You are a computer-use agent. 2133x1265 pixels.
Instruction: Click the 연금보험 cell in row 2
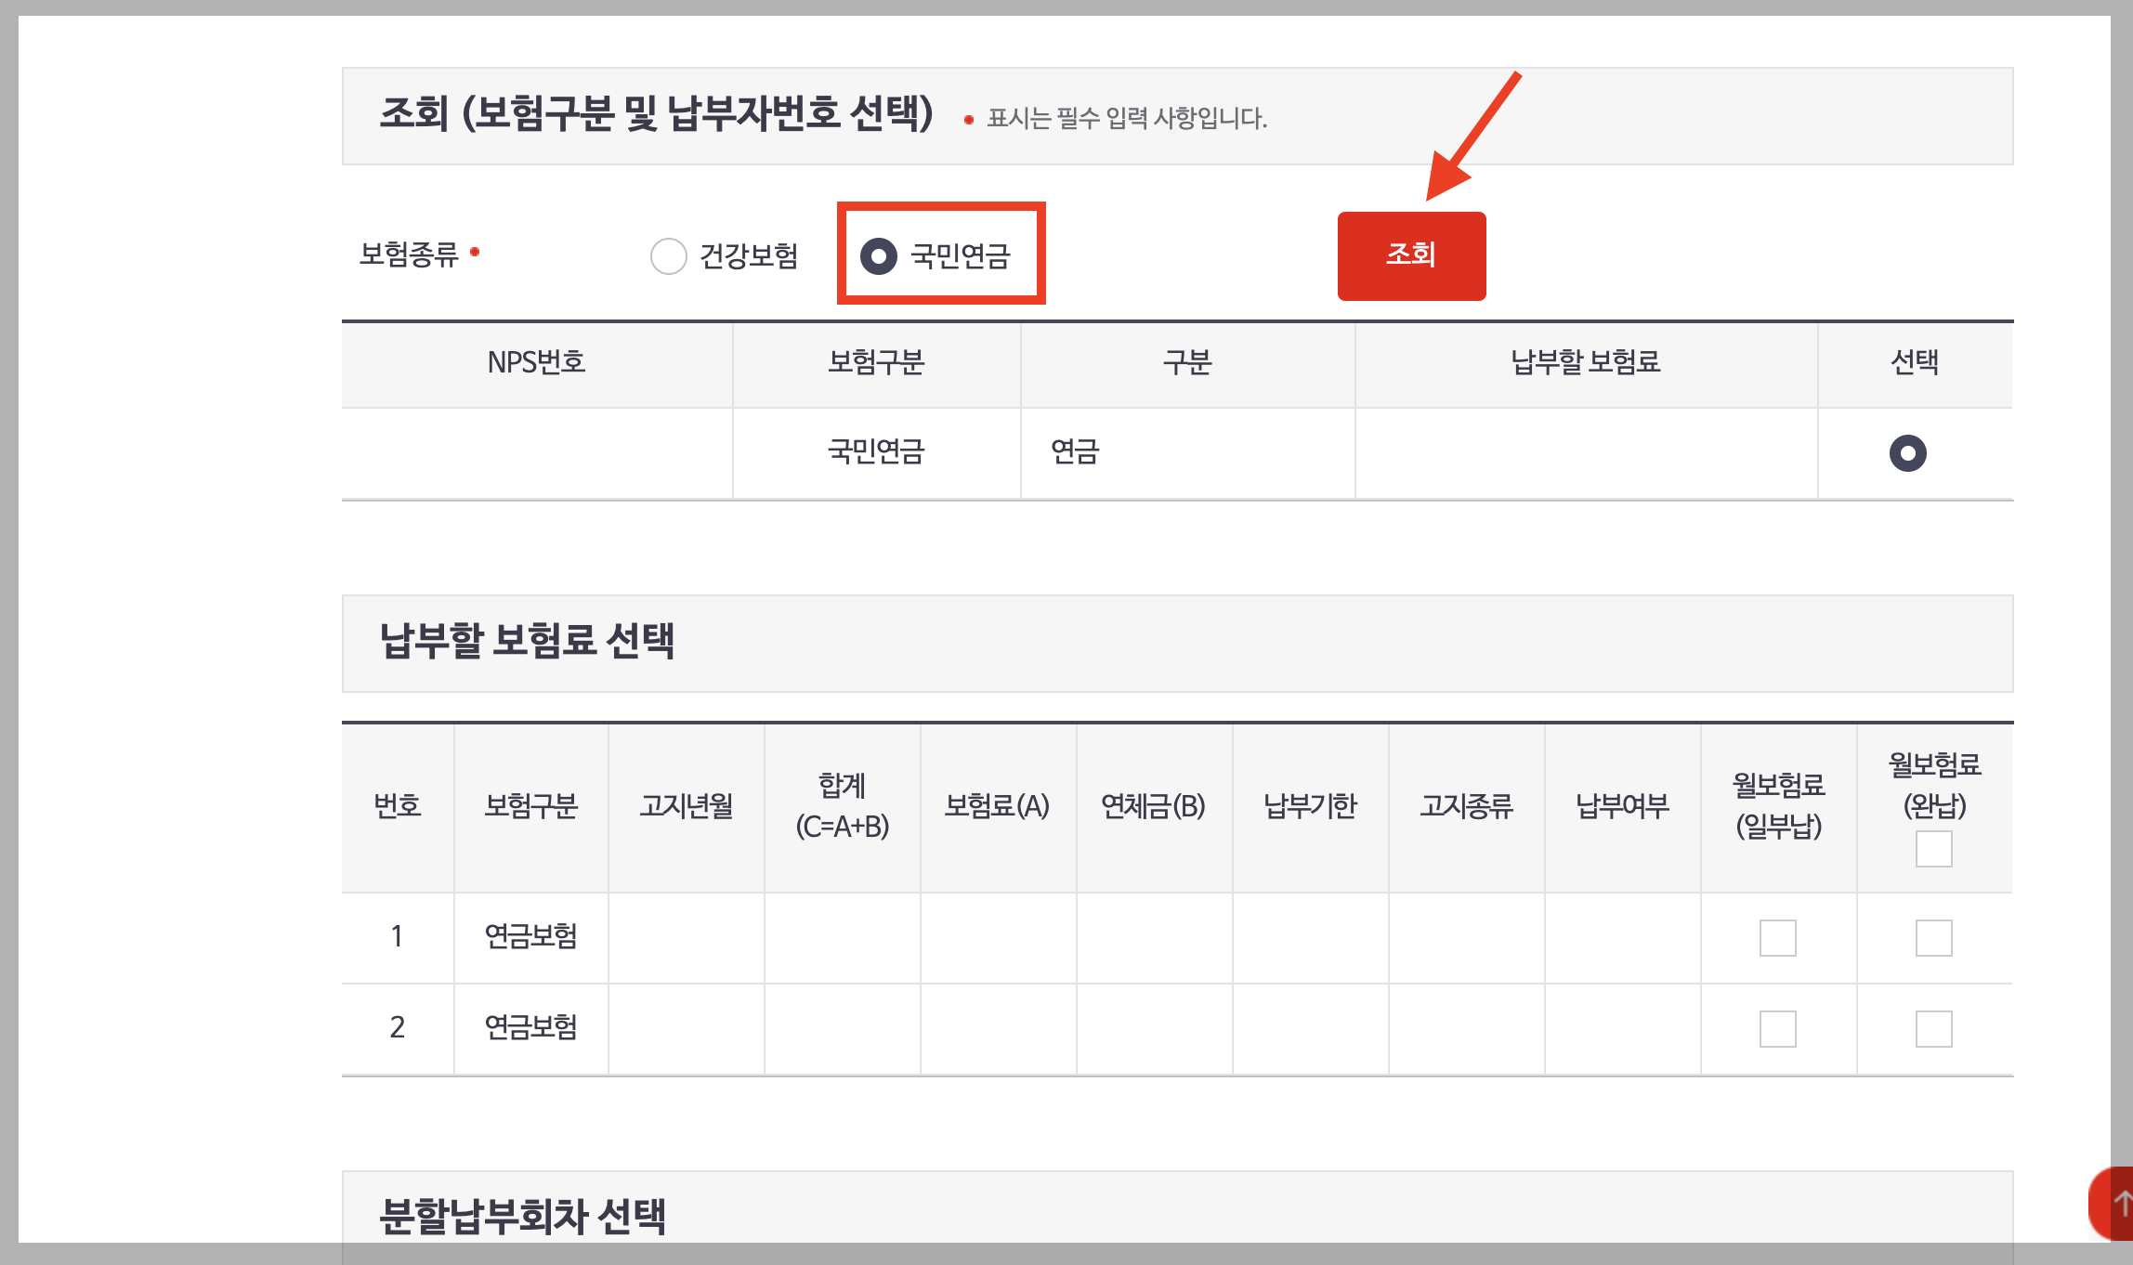530,1027
